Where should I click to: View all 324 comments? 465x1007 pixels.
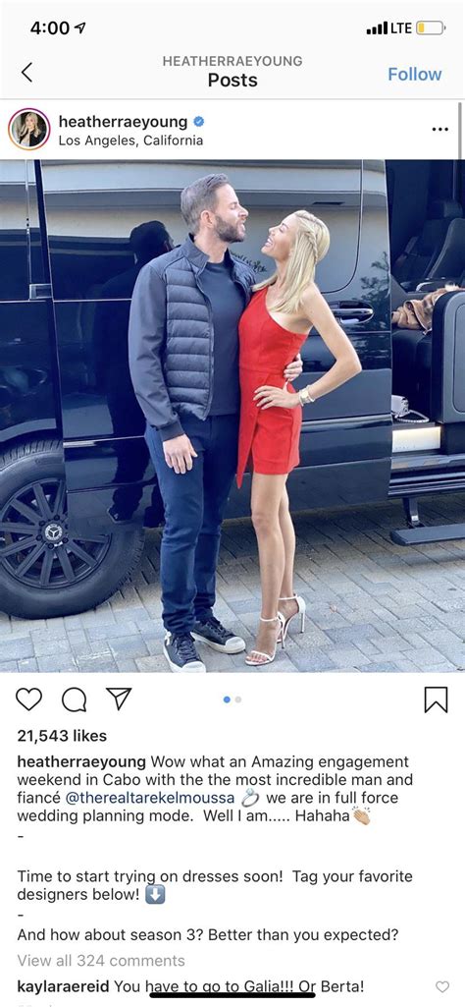coord(101,961)
